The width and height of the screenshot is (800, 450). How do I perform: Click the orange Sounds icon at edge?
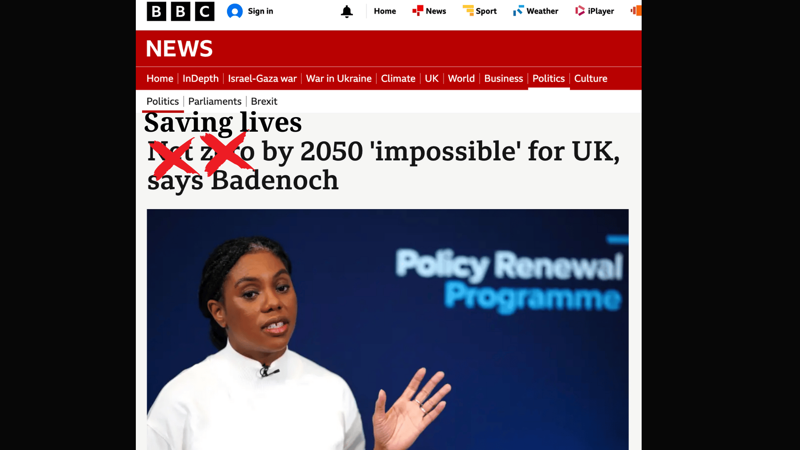coord(636,10)
